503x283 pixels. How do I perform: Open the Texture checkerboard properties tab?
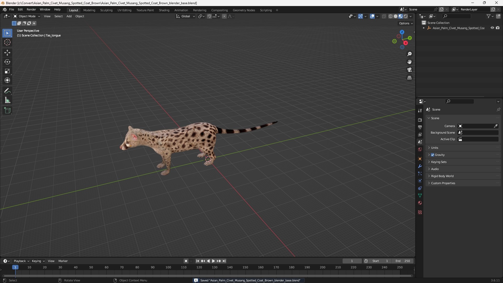(x=420, y=212)
